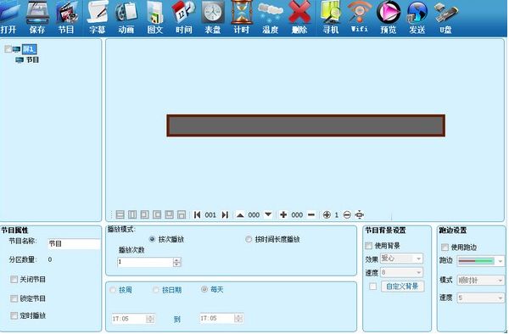The image size is (509, 334).
Task: Open the 跑边 border style dropdown
Action: click(481, 261)
